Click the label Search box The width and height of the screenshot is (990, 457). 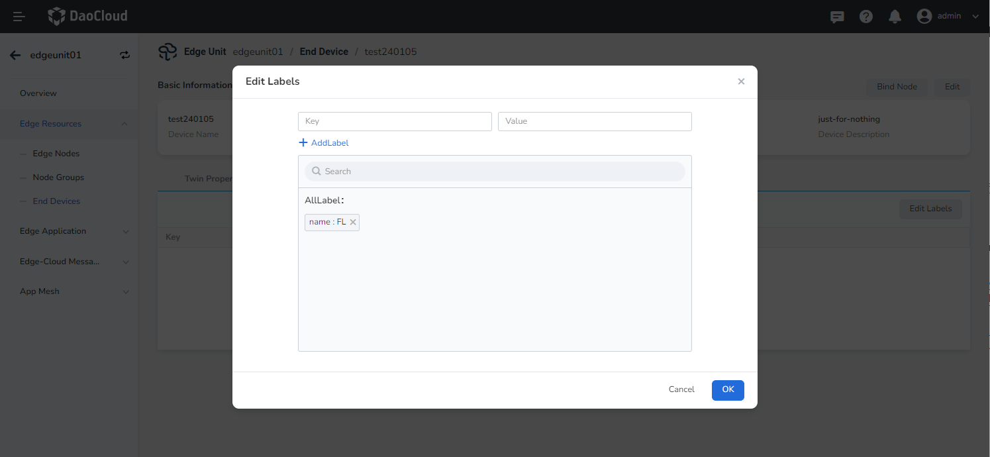click(495, 172)
